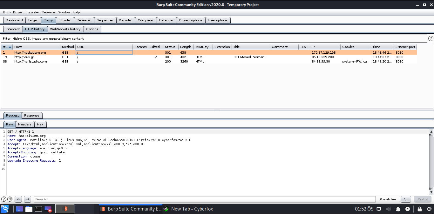Launch terminal emulator from taskbar
Image resolution: width=434 pixels, height=214 pixels.
pyautogui.click(x=38, y=209)
